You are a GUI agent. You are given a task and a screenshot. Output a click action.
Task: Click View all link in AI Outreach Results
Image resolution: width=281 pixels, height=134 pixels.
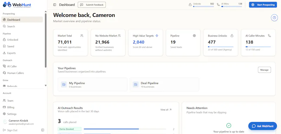click(x=166, y=110)
